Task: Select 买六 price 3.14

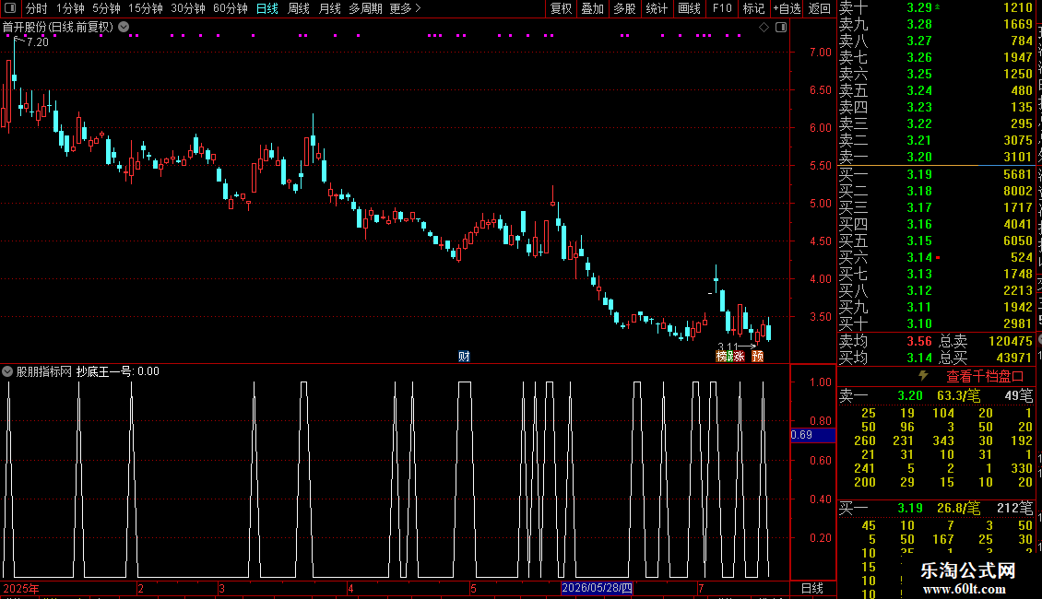Action: tap(919, 258)
